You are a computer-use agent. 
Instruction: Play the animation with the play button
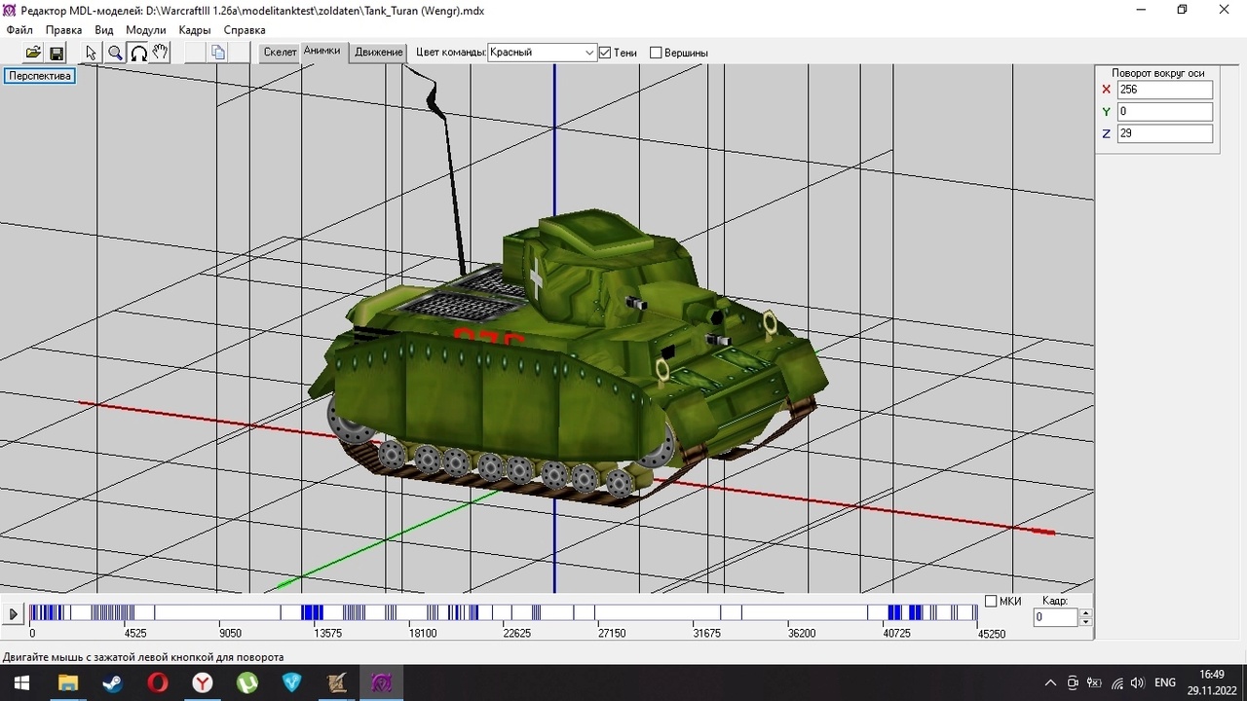(x=13, y=614)
